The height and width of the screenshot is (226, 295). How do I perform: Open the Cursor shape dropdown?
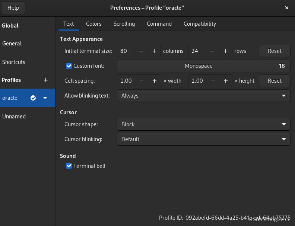(203, 124)
